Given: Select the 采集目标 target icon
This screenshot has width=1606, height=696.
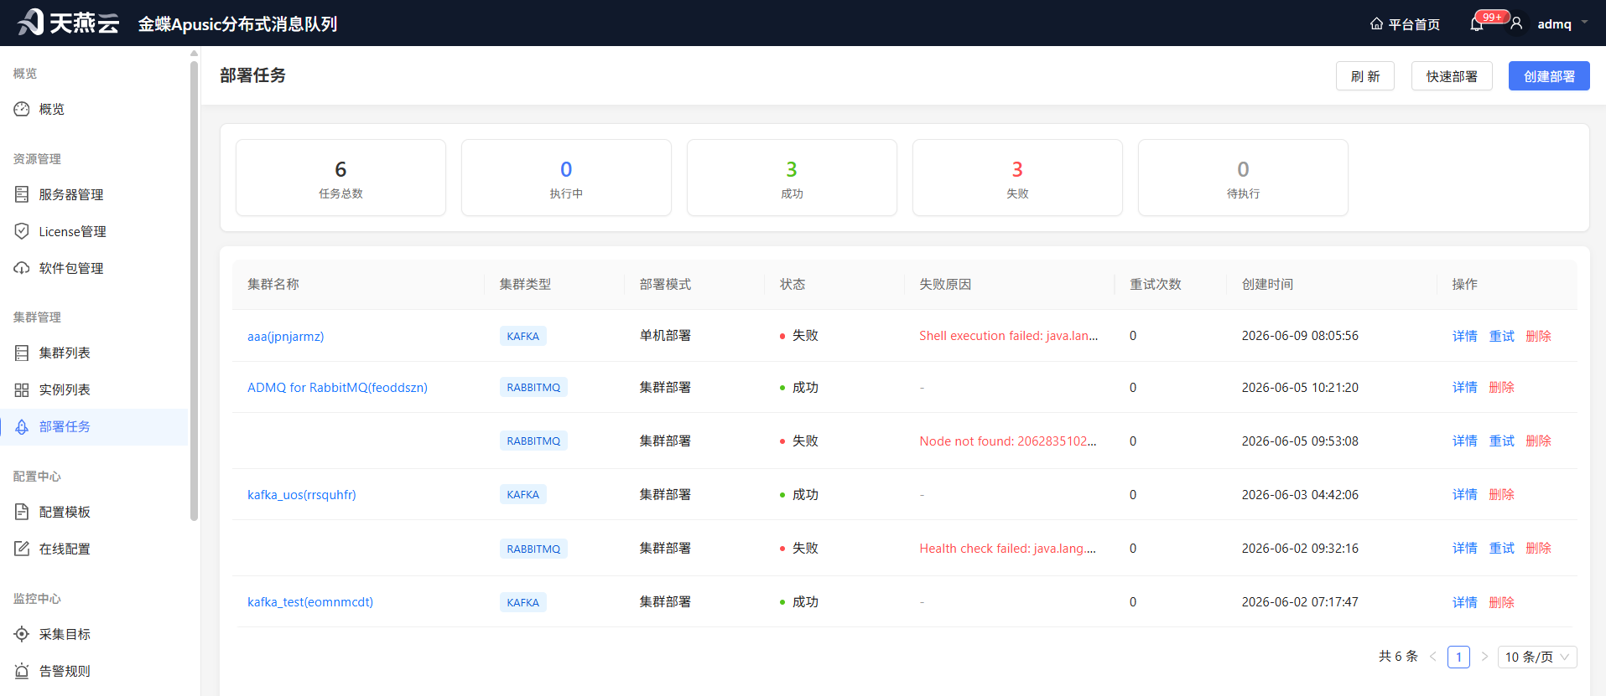Looking at the screenshot, I should pyautogui.click(x=22, y=634).
